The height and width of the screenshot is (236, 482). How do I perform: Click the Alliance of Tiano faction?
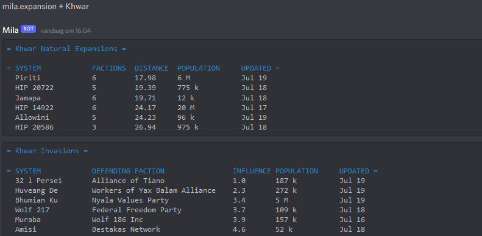(128, 181)
